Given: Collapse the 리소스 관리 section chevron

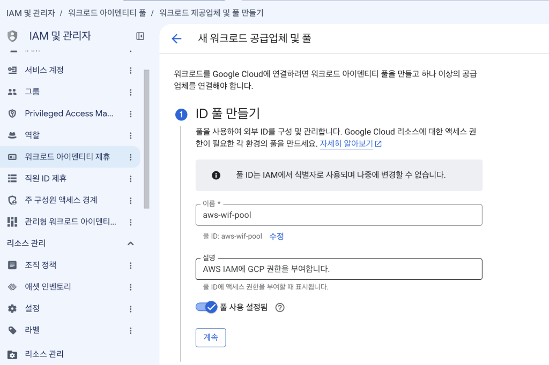Looking at the screenshot, I should click(131, 244).
